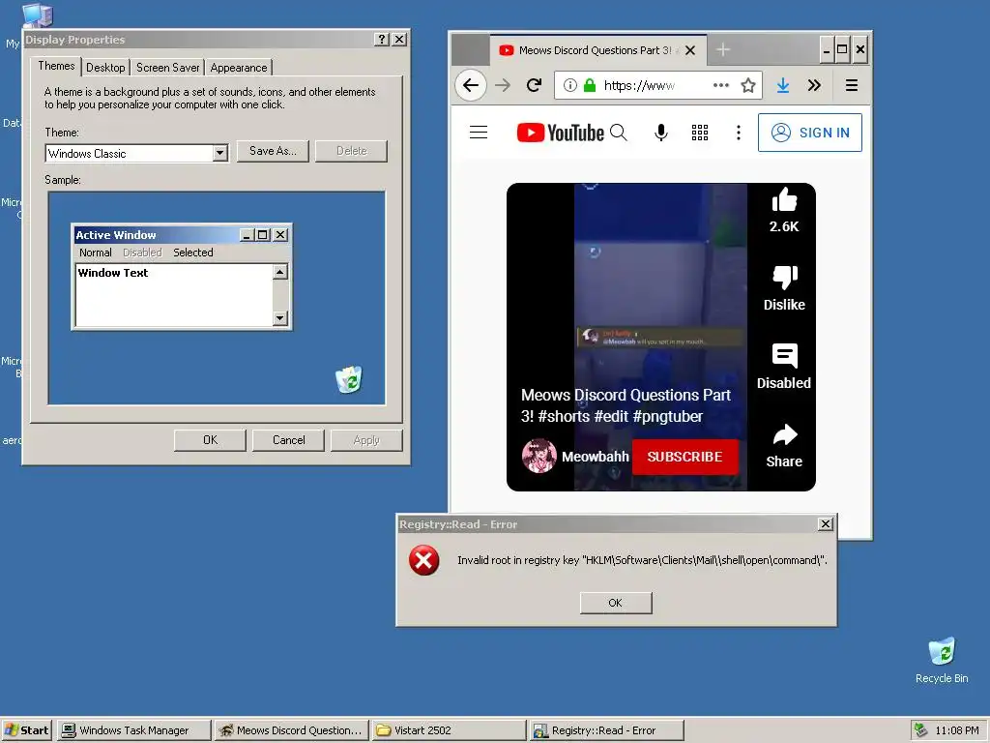Open the page actions three-dot menu in address bar
This screenshot has width=990, height=743.
721,85
